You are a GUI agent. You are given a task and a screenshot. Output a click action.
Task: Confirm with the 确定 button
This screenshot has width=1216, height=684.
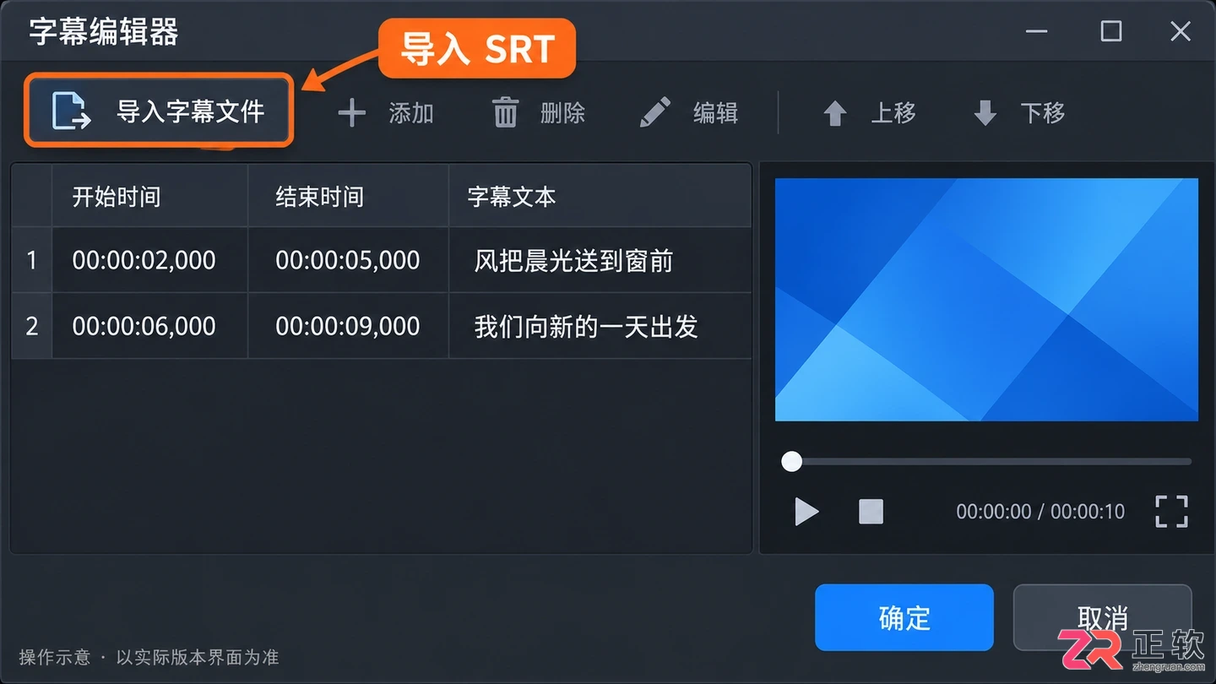point(904,617)
